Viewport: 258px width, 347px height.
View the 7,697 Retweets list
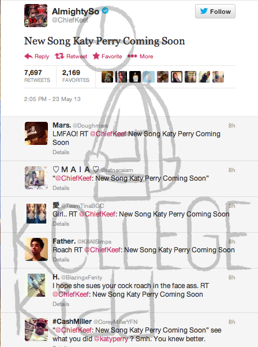[37, 76]
